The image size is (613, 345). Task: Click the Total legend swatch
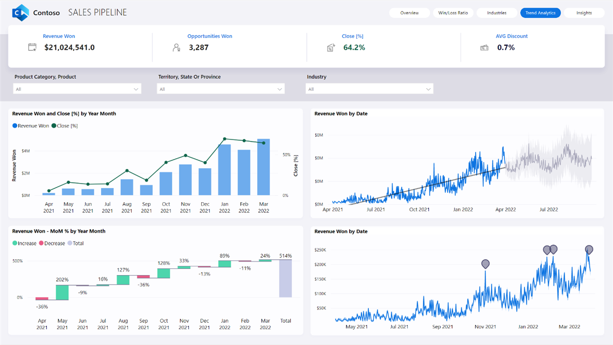70,243
